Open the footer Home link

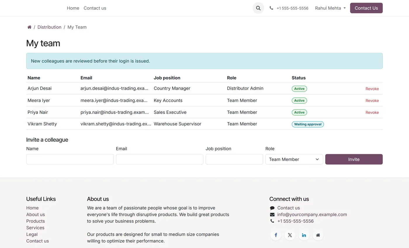click(x=32, y=208)
